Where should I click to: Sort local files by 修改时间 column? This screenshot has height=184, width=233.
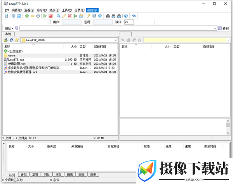point(105,47)
